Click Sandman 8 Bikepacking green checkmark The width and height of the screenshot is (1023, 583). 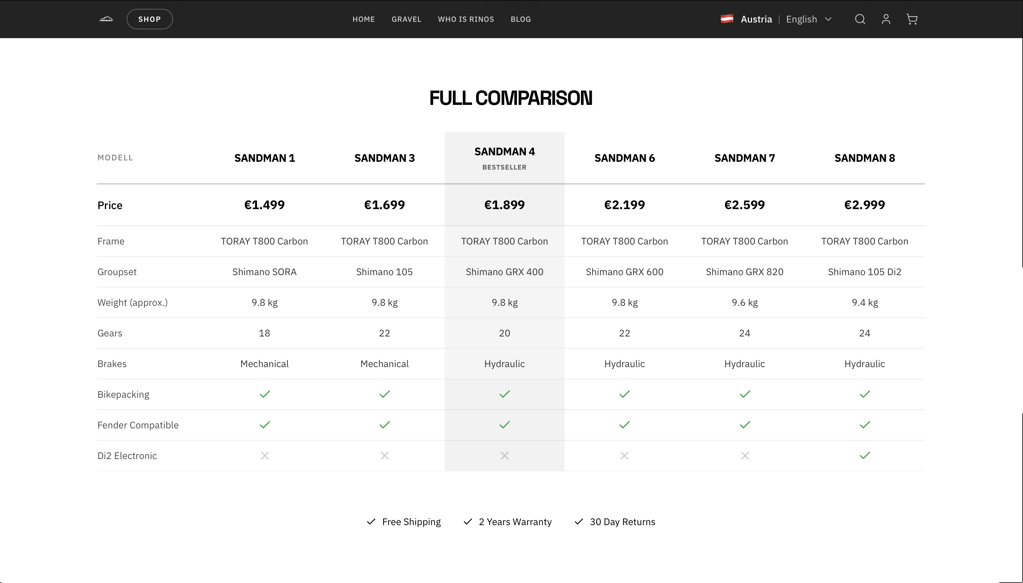865,394
